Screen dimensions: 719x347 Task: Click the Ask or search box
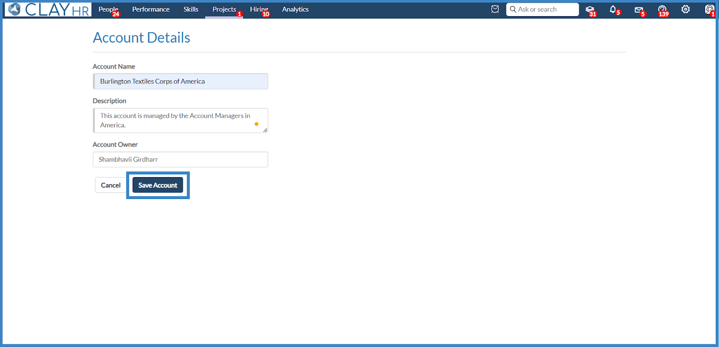[542, 9]
